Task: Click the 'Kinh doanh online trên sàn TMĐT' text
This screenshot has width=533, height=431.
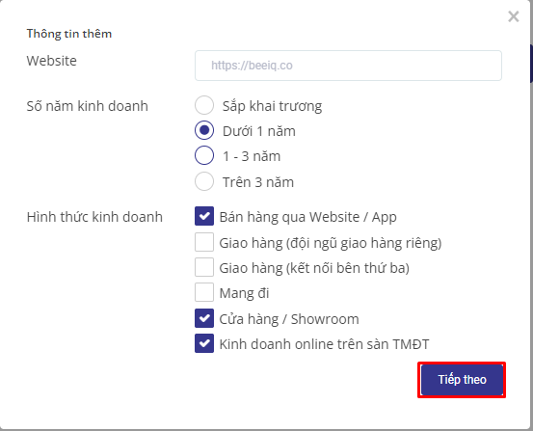Action: pyautogui.click(x=324, y=344)
